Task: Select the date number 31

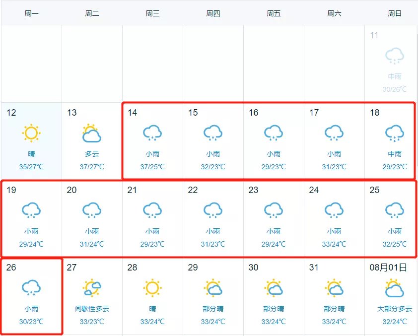Action: tap(314, 268)
